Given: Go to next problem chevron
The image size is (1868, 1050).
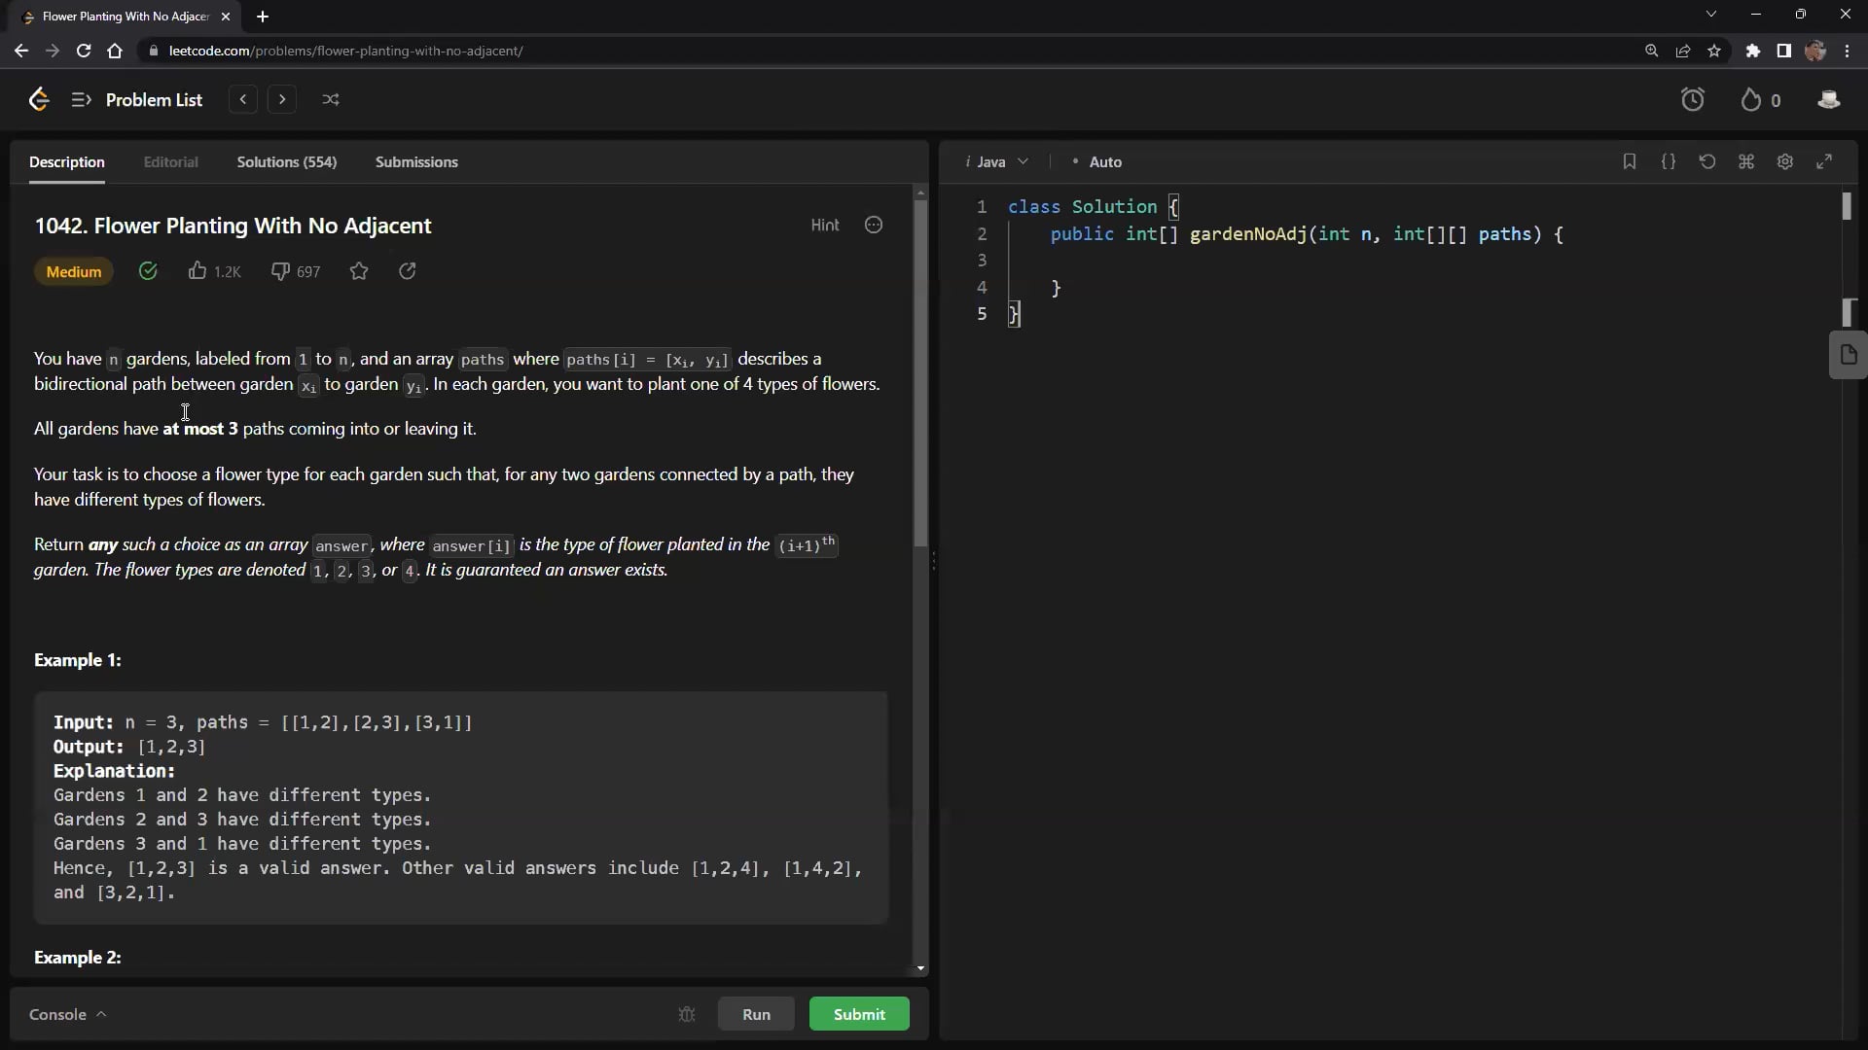Looking at the screenshot, I should (x=282, y=99).
